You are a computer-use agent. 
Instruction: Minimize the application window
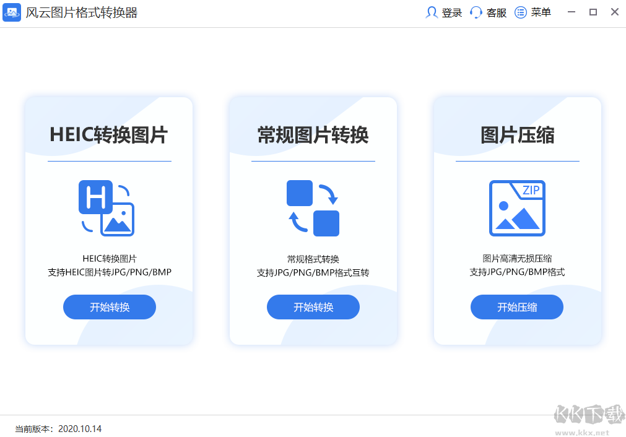click(572, 12)
